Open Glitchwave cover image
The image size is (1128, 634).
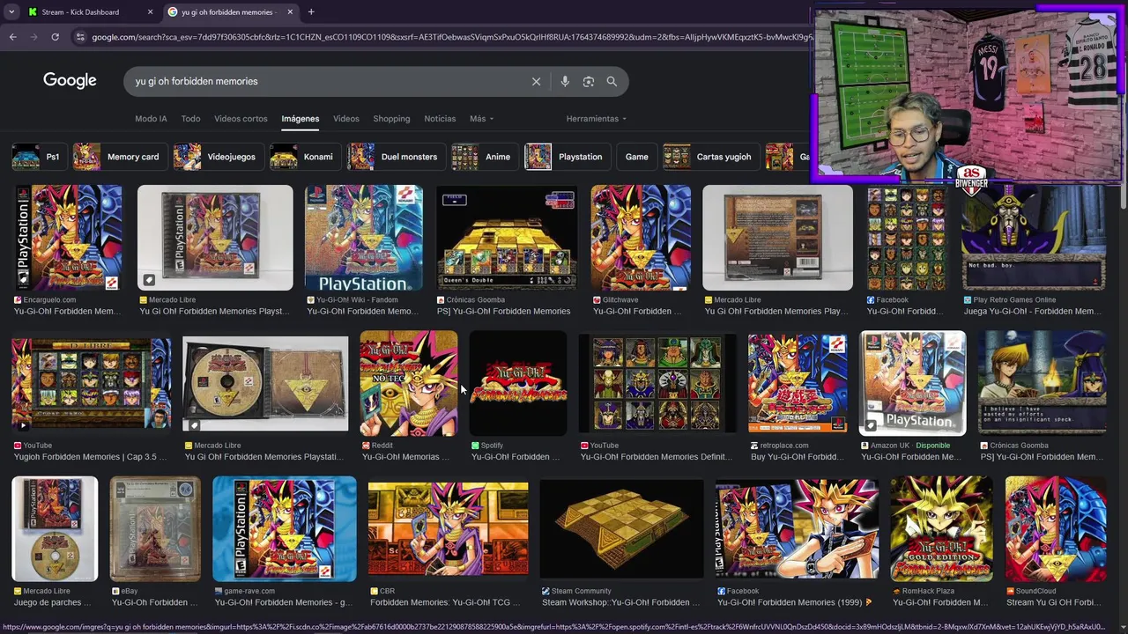coord(641,238)
